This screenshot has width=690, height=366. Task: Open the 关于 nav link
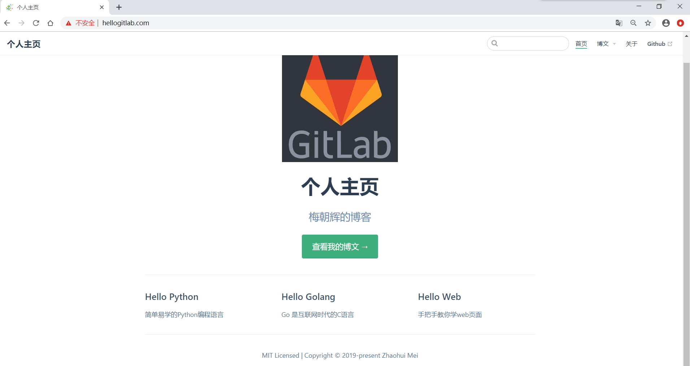pyautogui.click(x=632, y=44)
